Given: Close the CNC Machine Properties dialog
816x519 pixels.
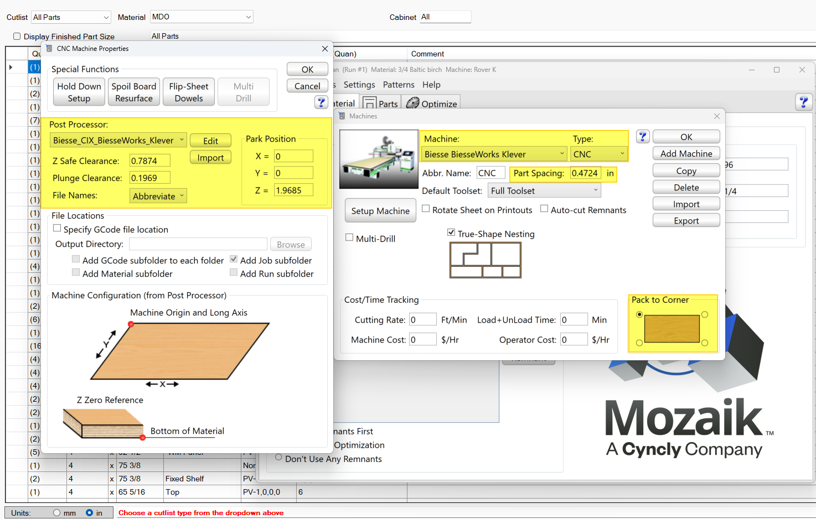Looking at the screenshot, I should [325, 49].
